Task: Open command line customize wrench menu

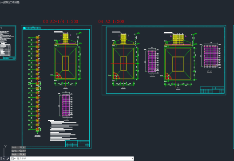Action: (8, 159)
